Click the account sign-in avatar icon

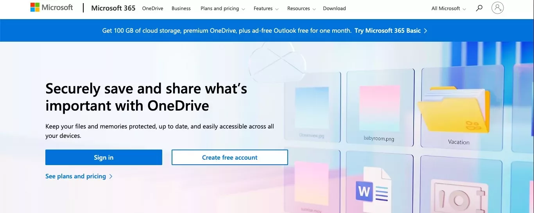tap(498, 8)
